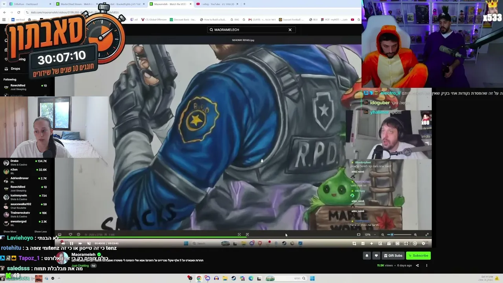Open Google Chrome from the taskbar
This screenshot has height=283, width=503.
199,279
